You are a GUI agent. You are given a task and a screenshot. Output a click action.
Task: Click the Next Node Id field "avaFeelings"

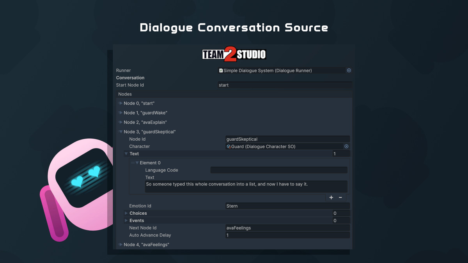pos(287,228)
